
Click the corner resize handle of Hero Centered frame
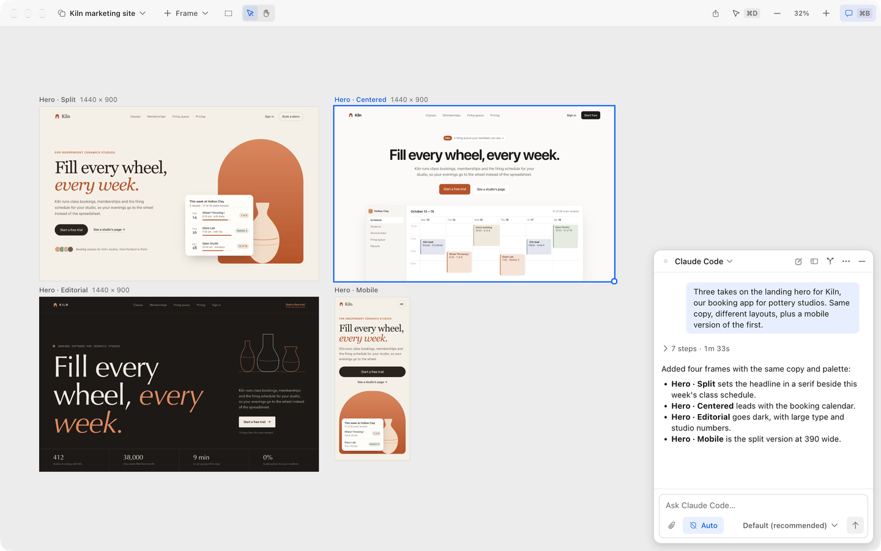click(x=614, y=282)
